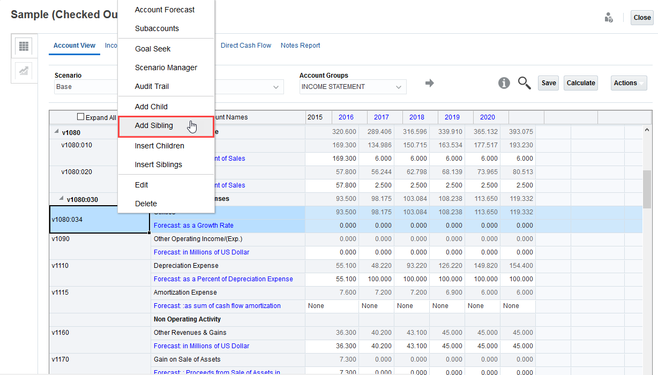
Task: Choose Add Sibling from context menu
Action: point(154,125)
